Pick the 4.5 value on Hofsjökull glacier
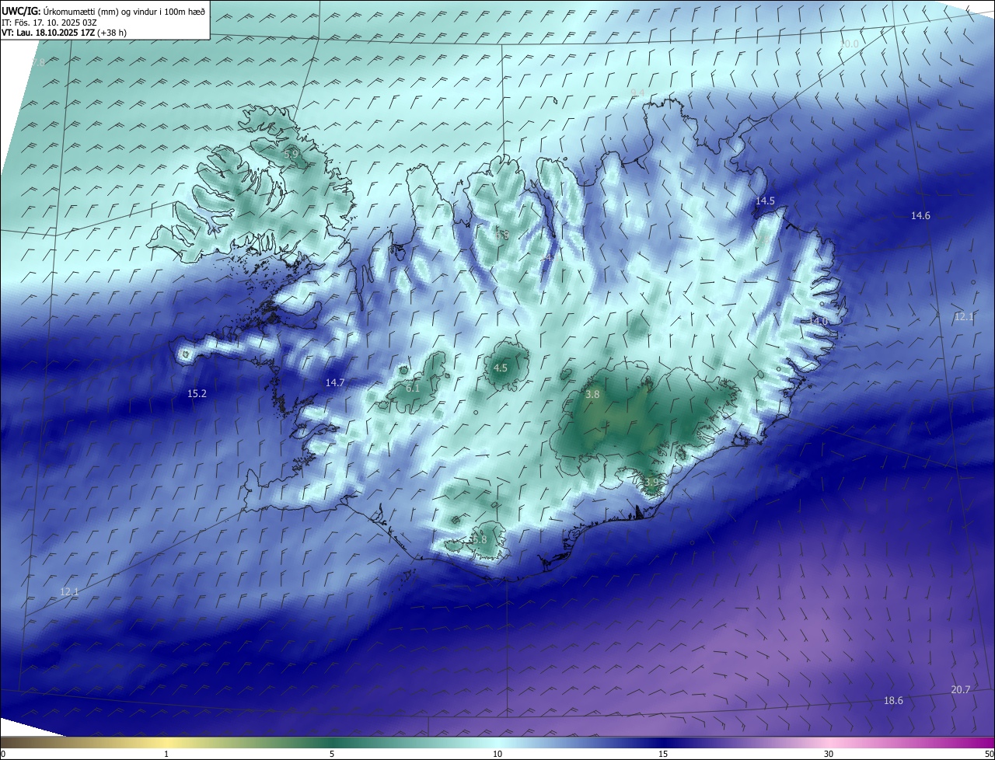Screen dimensions: 995x760 501,368
